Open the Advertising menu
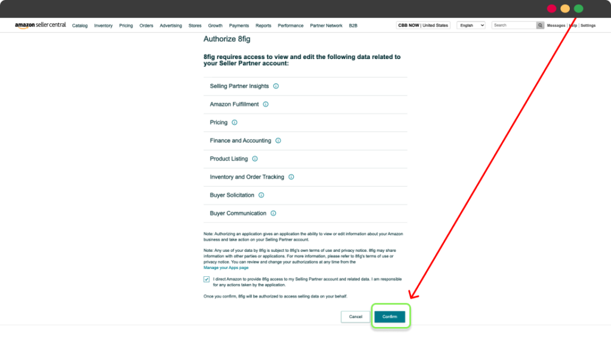Screen dimensions: 611x352 pos(171,26)
